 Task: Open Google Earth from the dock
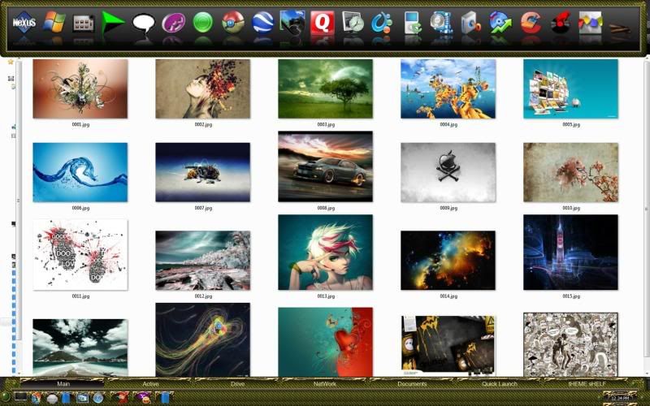tap(262, 23)
